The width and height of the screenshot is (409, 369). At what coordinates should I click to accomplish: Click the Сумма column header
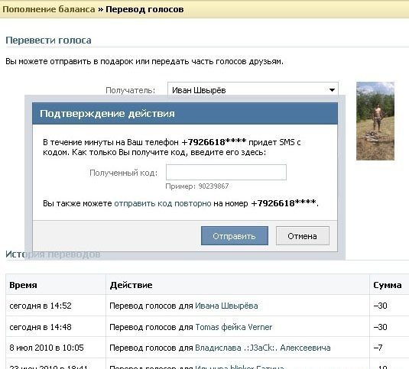coord(388,285)
